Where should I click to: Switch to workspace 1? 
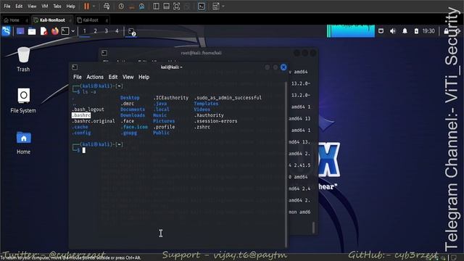coord(84,31)
